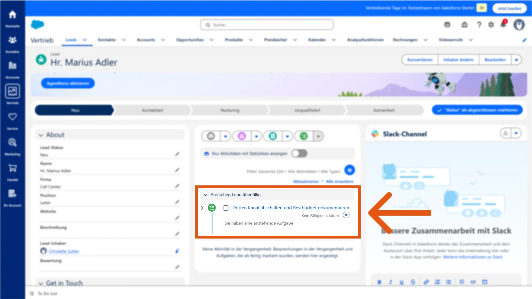
Task: Open the Accounts tab
Action: (x=146, y=40)
